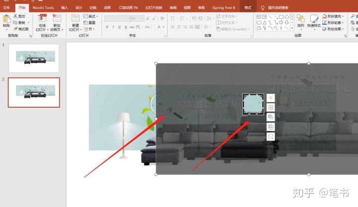
Task: Click the Cut (剪切) scissors icon
Action: click(x=15, y=16)
